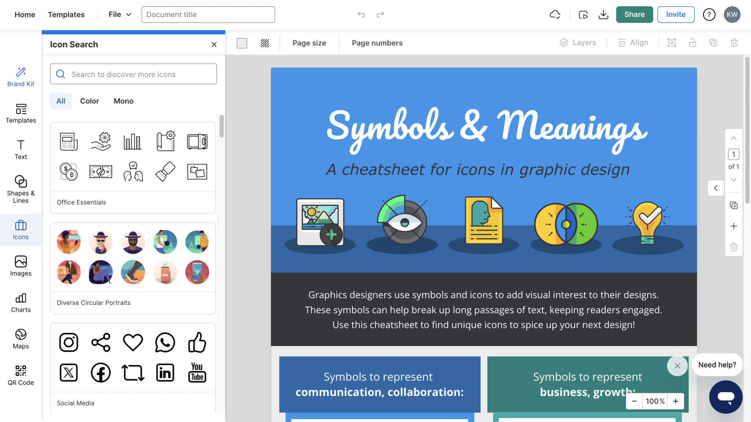
Task: Click the download icon
Action: (x=603, y=15)
